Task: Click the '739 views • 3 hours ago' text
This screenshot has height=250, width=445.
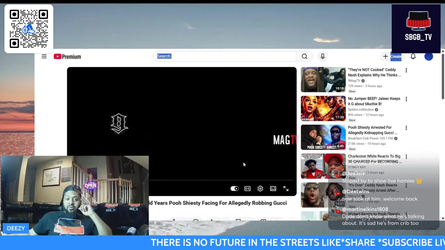Action: pos(365,86)
